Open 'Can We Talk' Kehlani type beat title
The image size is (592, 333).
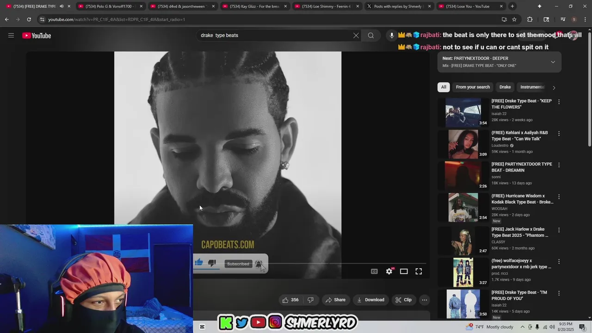coord(519,136)
